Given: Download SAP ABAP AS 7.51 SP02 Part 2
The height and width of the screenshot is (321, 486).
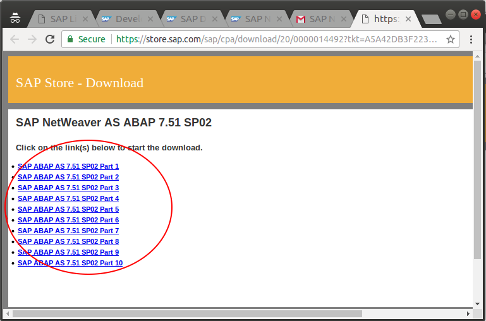Looking at the screenshot, I should (x=68, y=177).
